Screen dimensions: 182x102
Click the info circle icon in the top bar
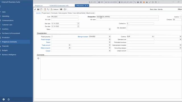click(x=153, y=2)
